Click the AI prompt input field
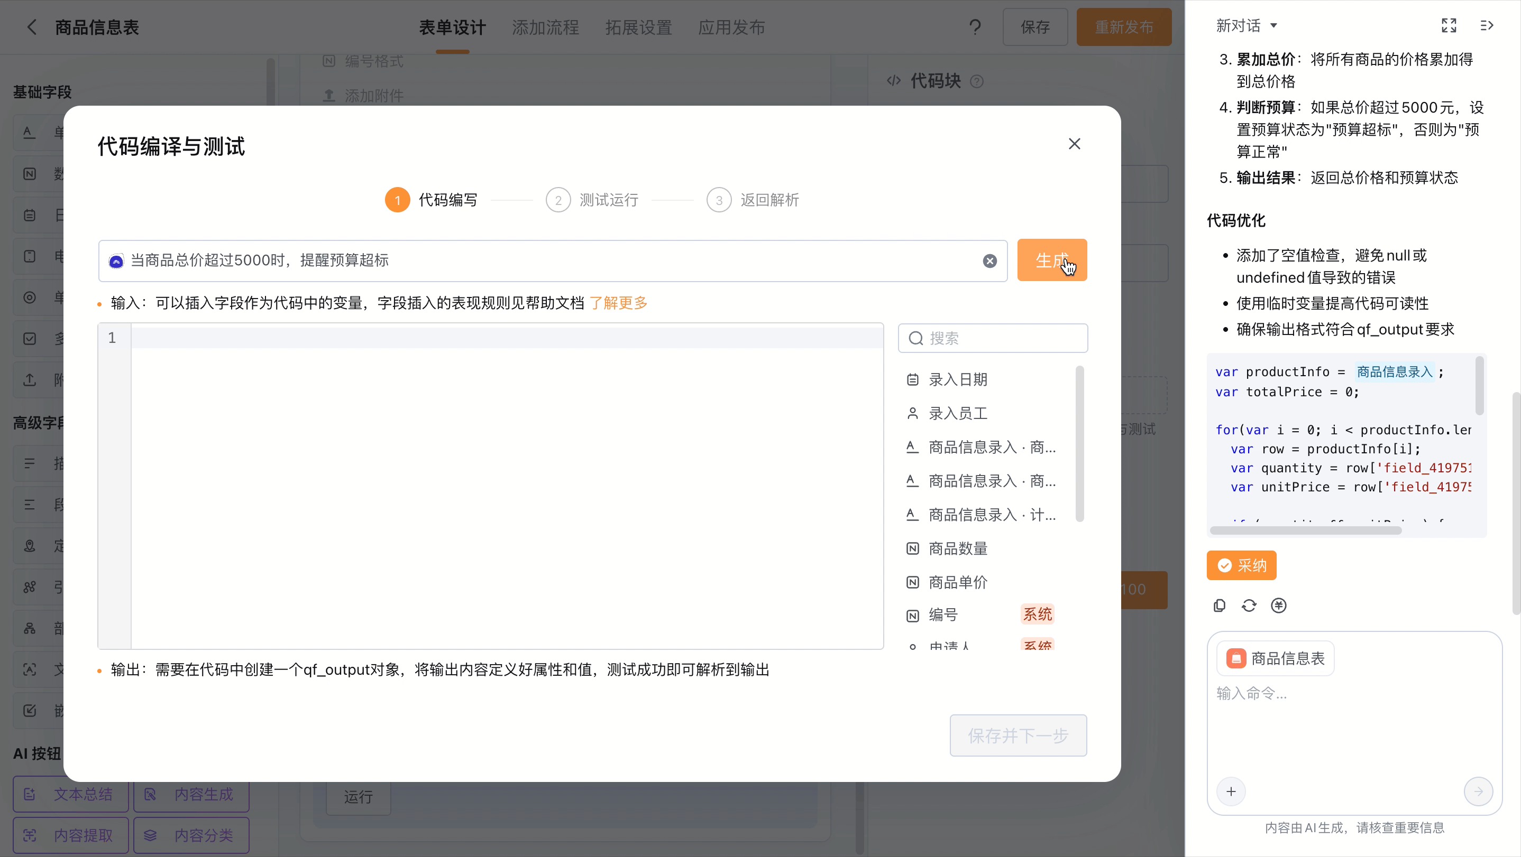Screen dimensions: 1521x857 coord(553,260)
